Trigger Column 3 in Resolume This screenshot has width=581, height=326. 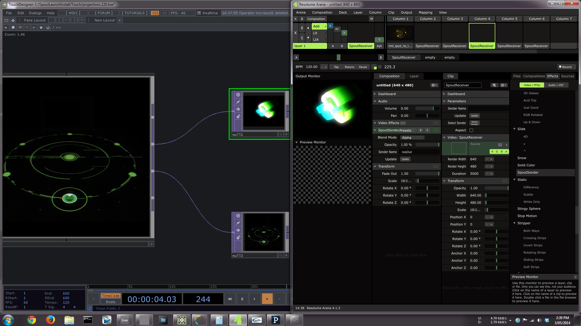[455, 19]
